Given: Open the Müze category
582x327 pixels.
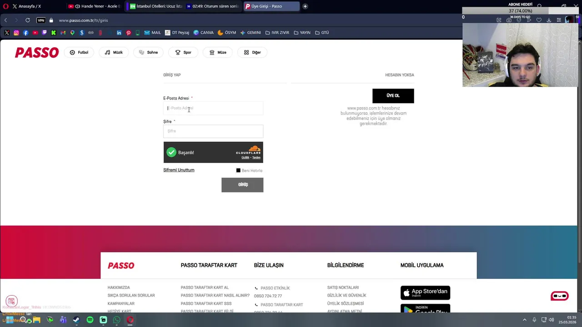Looking at the screenshot, I should click(x=218, y=52).
